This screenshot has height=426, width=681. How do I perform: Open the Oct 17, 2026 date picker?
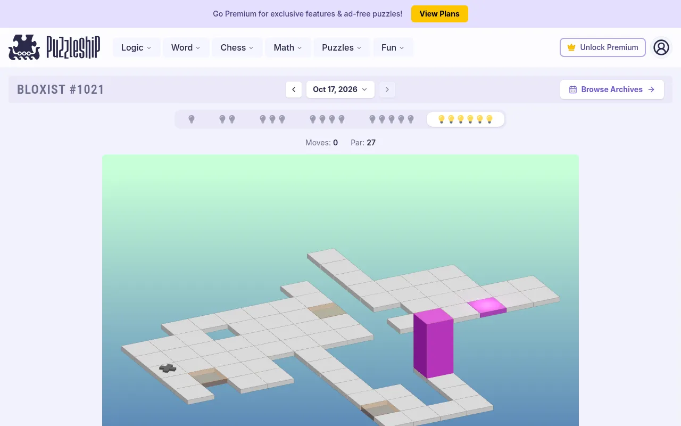click(x=340, y=89)
